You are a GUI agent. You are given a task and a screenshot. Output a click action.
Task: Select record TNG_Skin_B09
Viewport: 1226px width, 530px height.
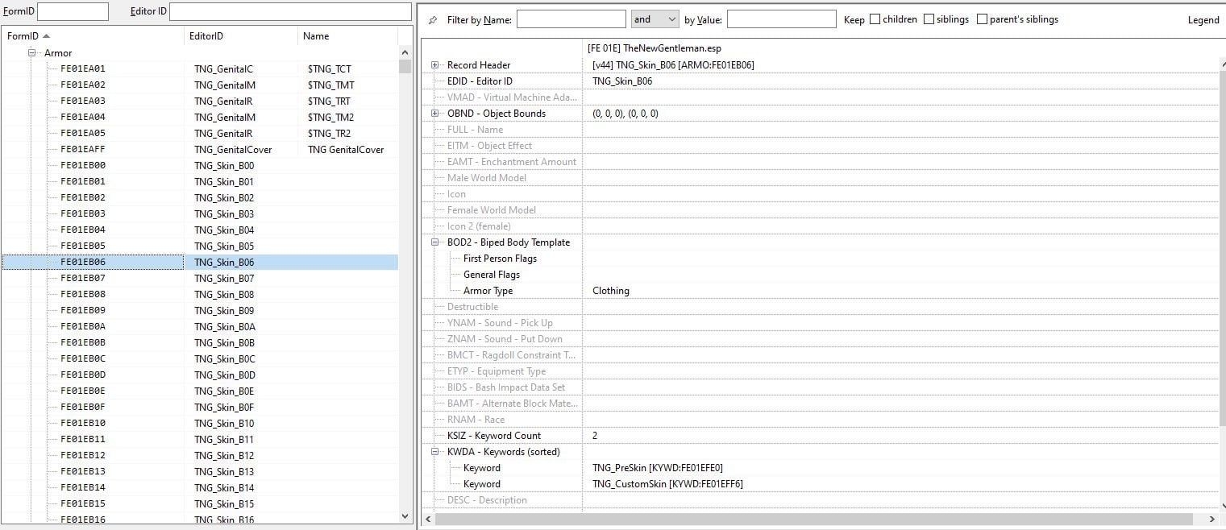pos(200,311)
